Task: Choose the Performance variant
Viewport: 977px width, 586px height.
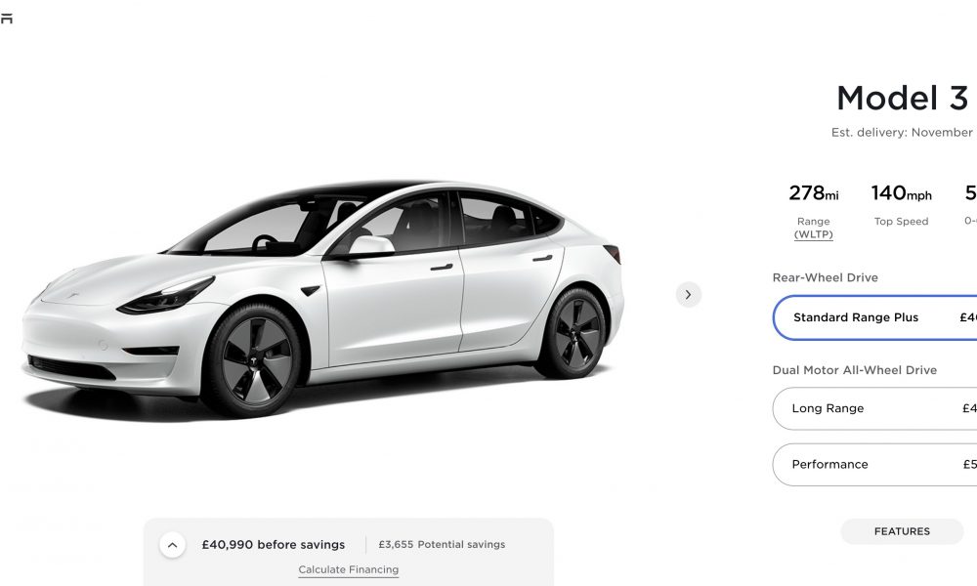Action: 874,465
